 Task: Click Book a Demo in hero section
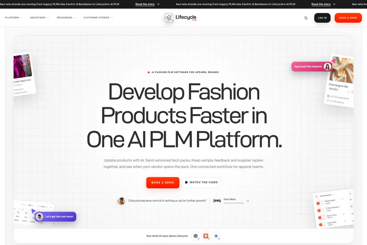pyautogui.click(x=163, y=182)
